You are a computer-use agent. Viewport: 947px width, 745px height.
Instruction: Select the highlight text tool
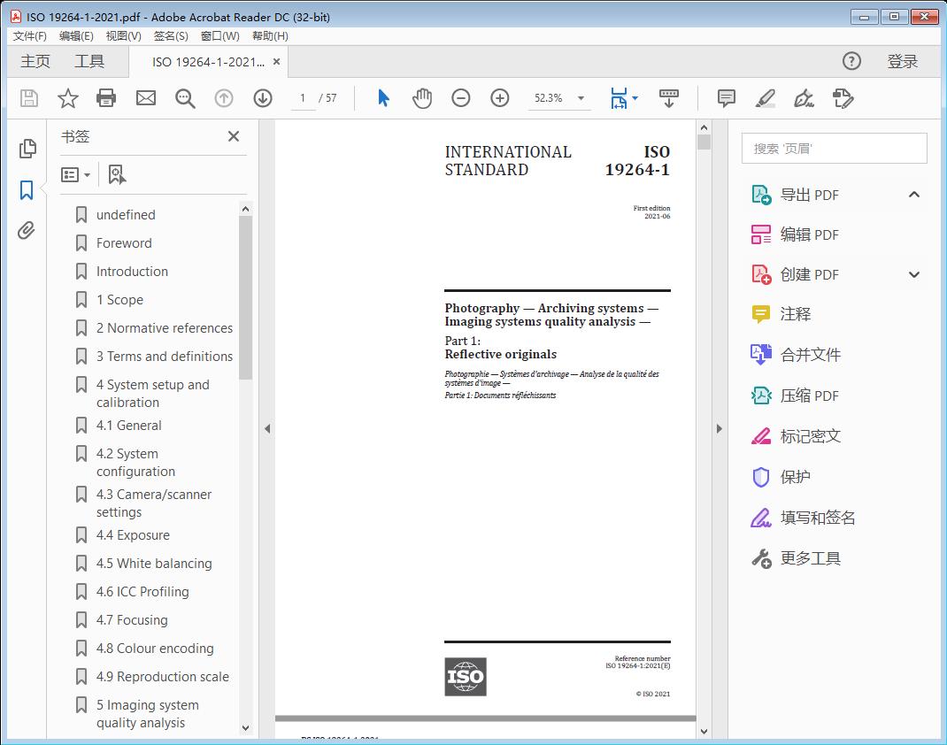(765, 98)
